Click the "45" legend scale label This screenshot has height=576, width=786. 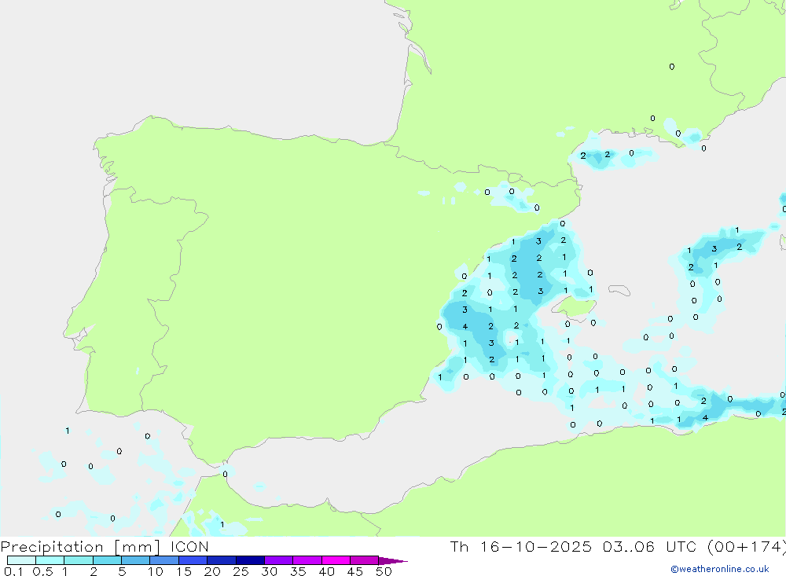click(355, 571)
